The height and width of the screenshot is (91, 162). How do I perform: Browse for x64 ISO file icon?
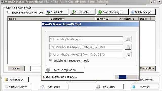coord(128,54)
